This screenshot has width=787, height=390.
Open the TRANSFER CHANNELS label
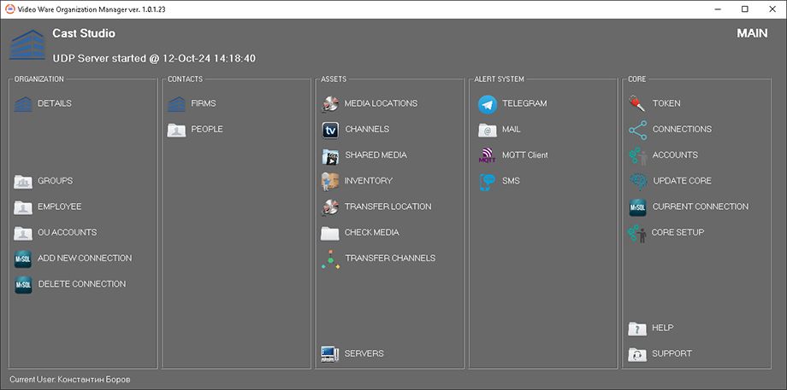390,258
